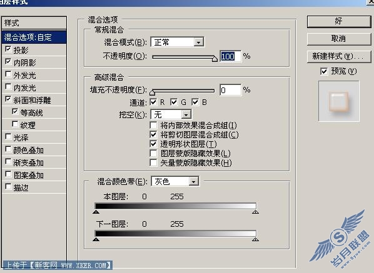Open 内阴影 inner shadow settings row
This screenshot has height=273, width=374.
point(34,62)
